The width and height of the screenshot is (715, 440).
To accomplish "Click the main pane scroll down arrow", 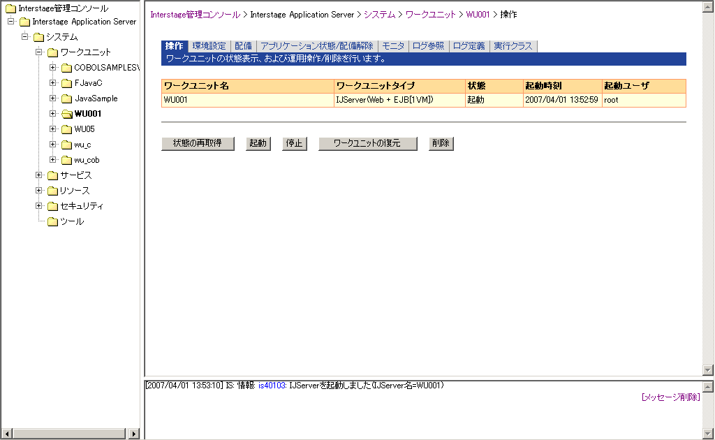I will pos(708,369).
